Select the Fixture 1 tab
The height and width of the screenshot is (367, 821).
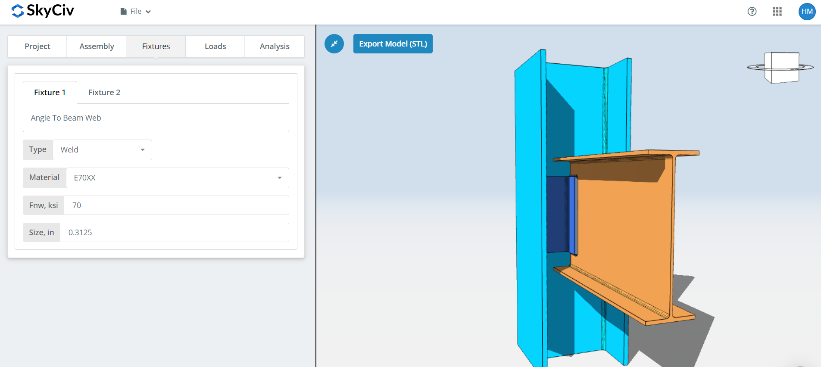click(x=50, y=93)
